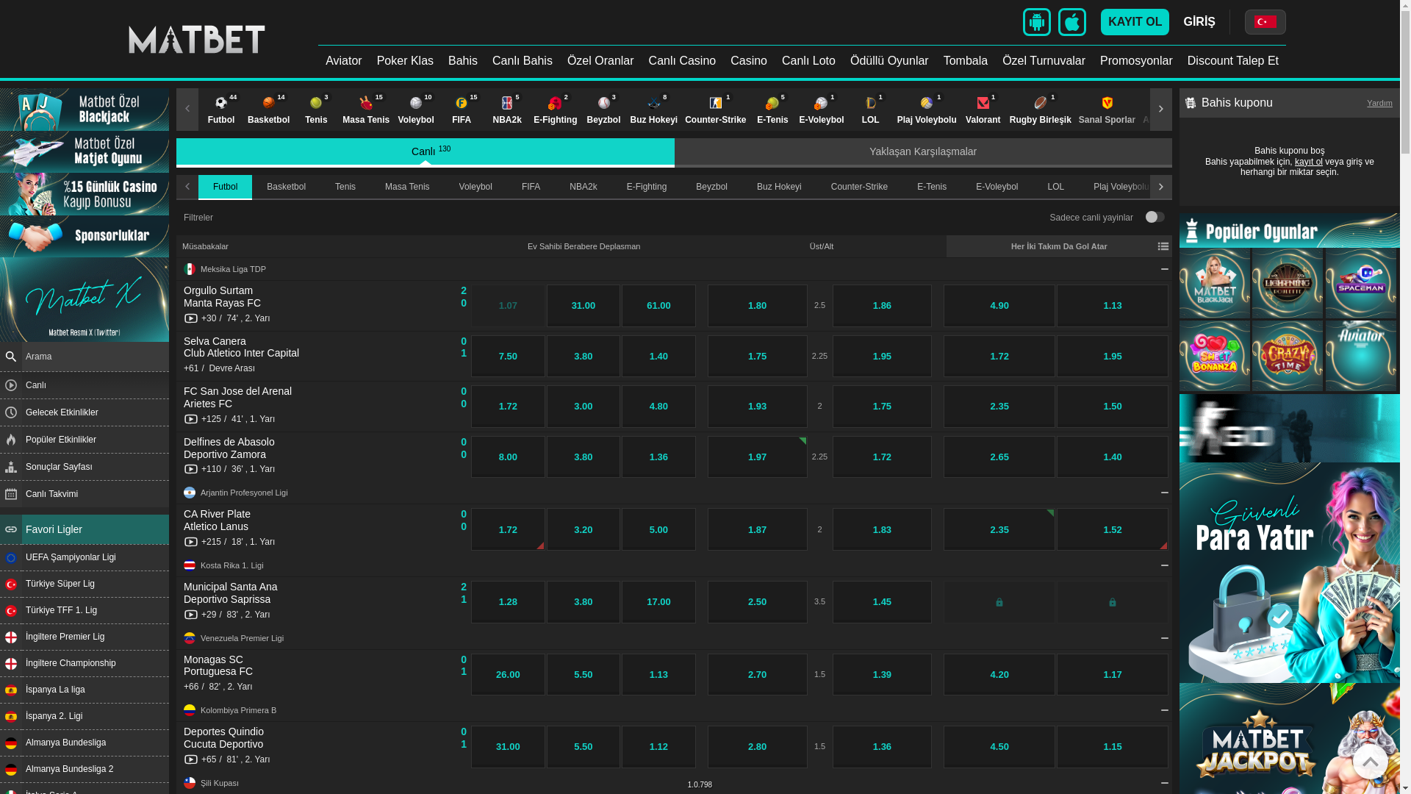The height and width of the screenshot is (794, 1411).
Task: Open live stream icon for Orgullo Surtam match
Action: click(x=191, y=319)
